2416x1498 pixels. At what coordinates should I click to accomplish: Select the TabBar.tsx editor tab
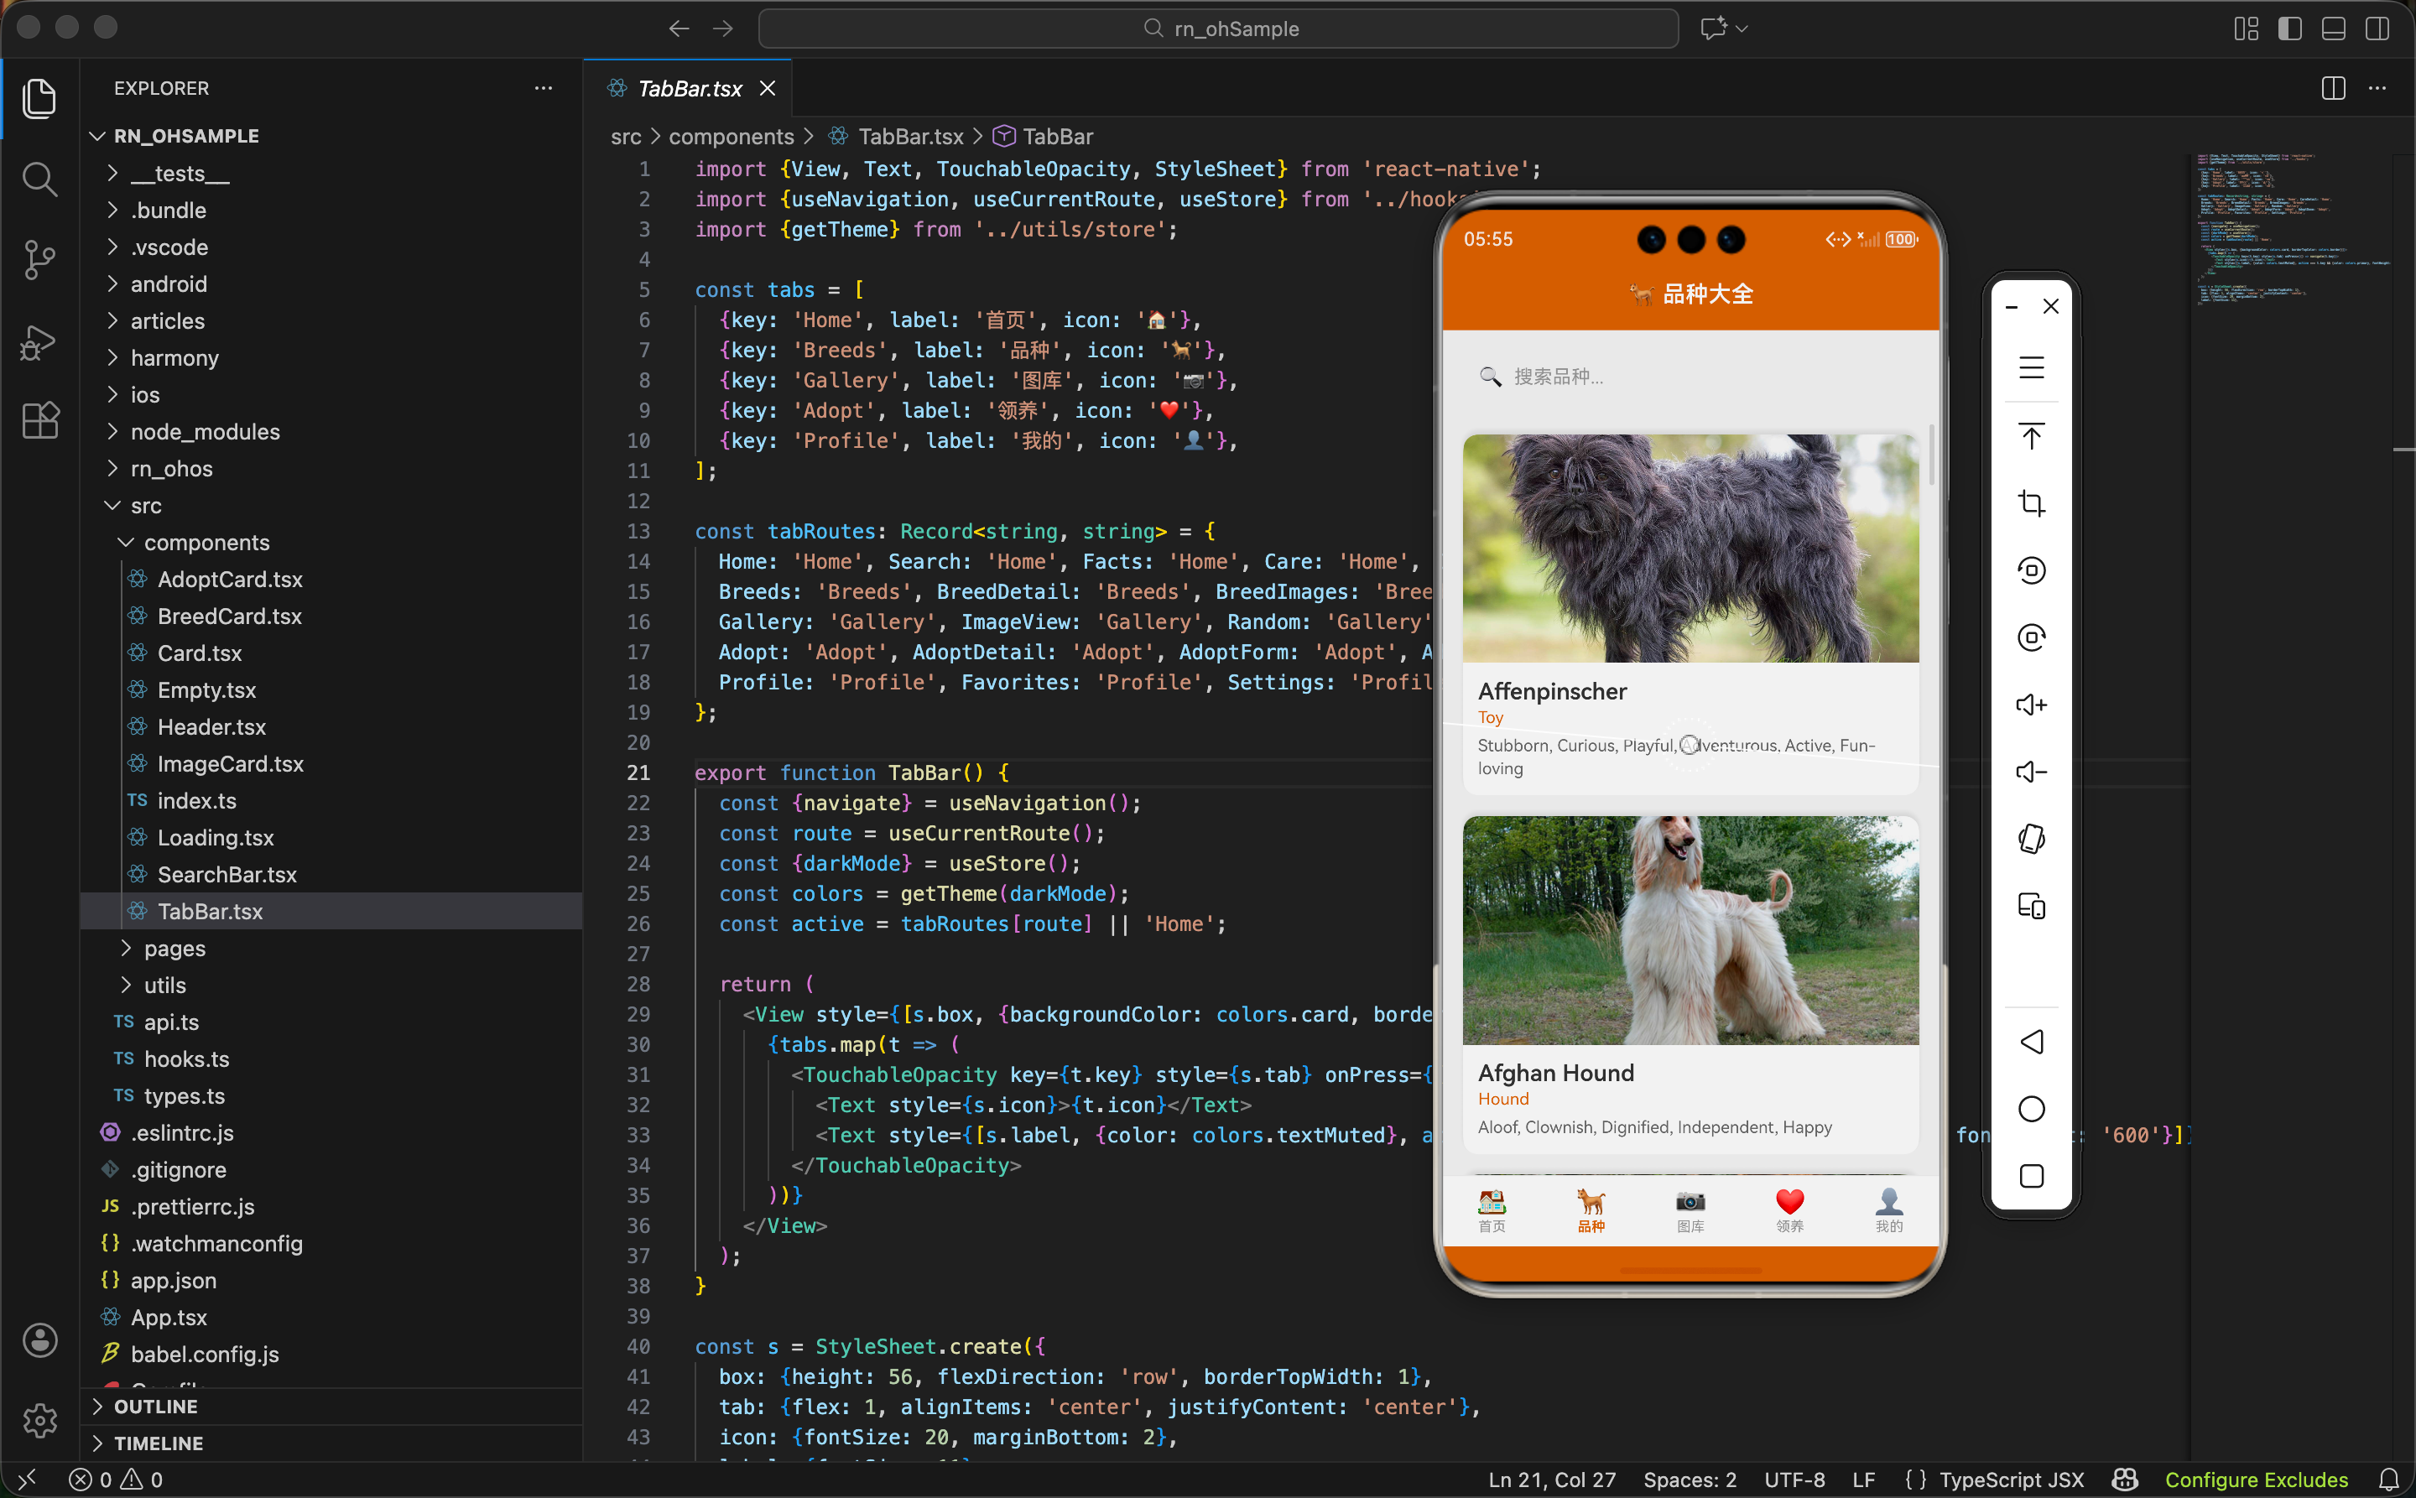(x=690, y=88)
